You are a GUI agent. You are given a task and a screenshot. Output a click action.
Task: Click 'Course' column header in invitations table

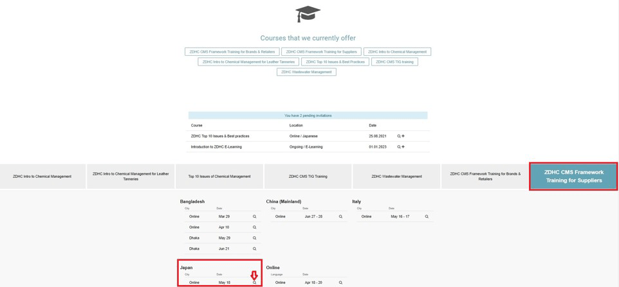click(x=197, y=126)
